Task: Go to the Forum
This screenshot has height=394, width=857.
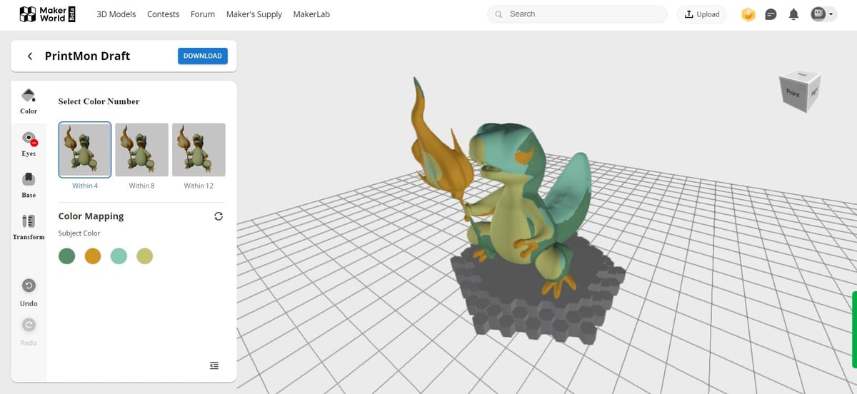Action: (x=203, y=14)
